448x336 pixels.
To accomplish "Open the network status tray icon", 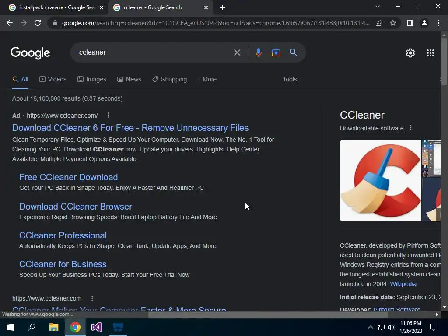I will [x=381, y=327].
